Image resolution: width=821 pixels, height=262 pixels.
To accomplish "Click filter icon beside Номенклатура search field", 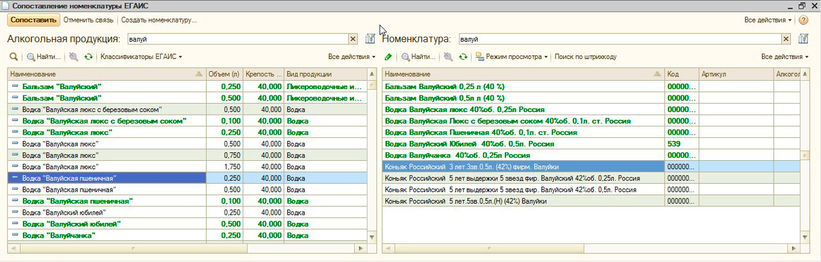I will point(804,39).
